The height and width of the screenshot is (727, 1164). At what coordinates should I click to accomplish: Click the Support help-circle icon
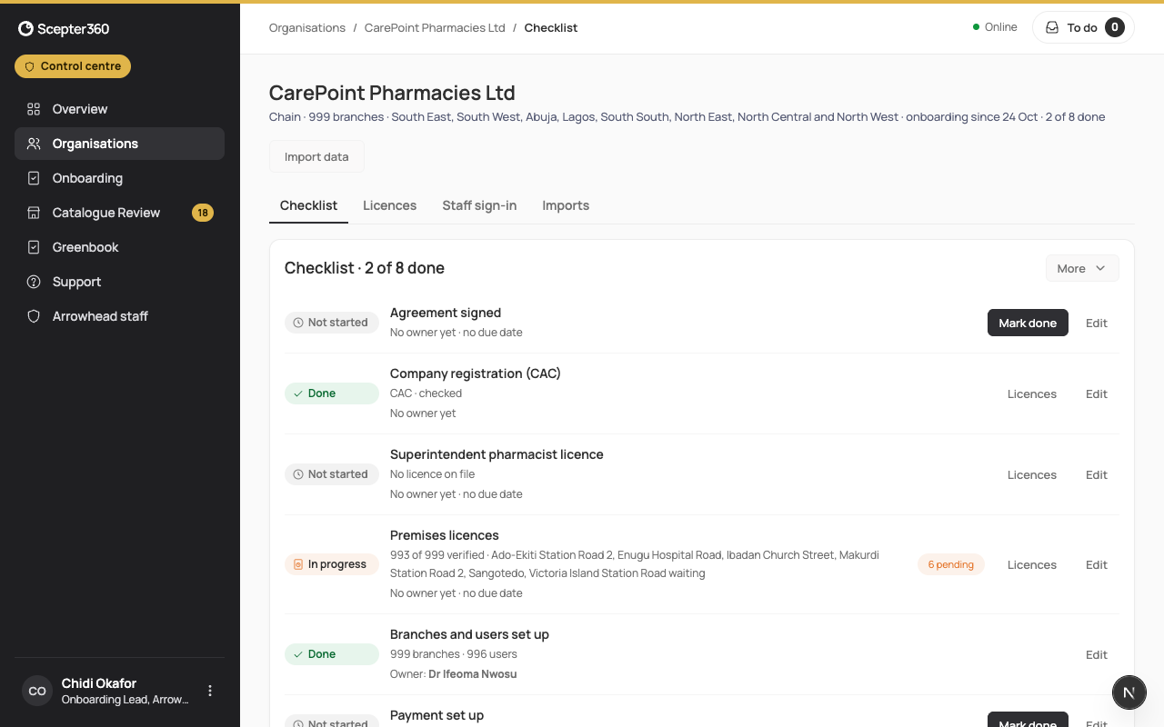pos(34,282)
